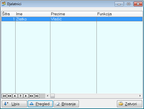
Task: Click the horizontal scrollbar thumb
Action: pyautogui.click(x=52, y=96)
